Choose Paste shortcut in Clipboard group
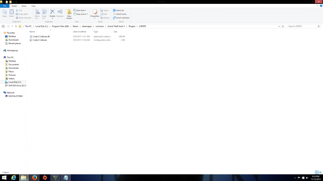323x181 pixels. point(24,18)
